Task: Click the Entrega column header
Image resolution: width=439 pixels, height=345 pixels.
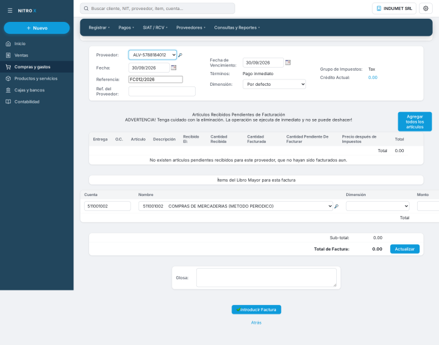Action: (x=100, y=139)
